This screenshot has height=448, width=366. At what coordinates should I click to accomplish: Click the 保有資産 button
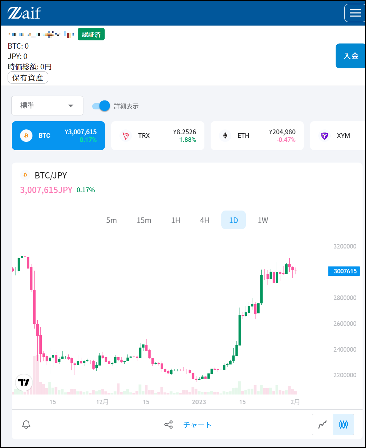coord(28,78)
